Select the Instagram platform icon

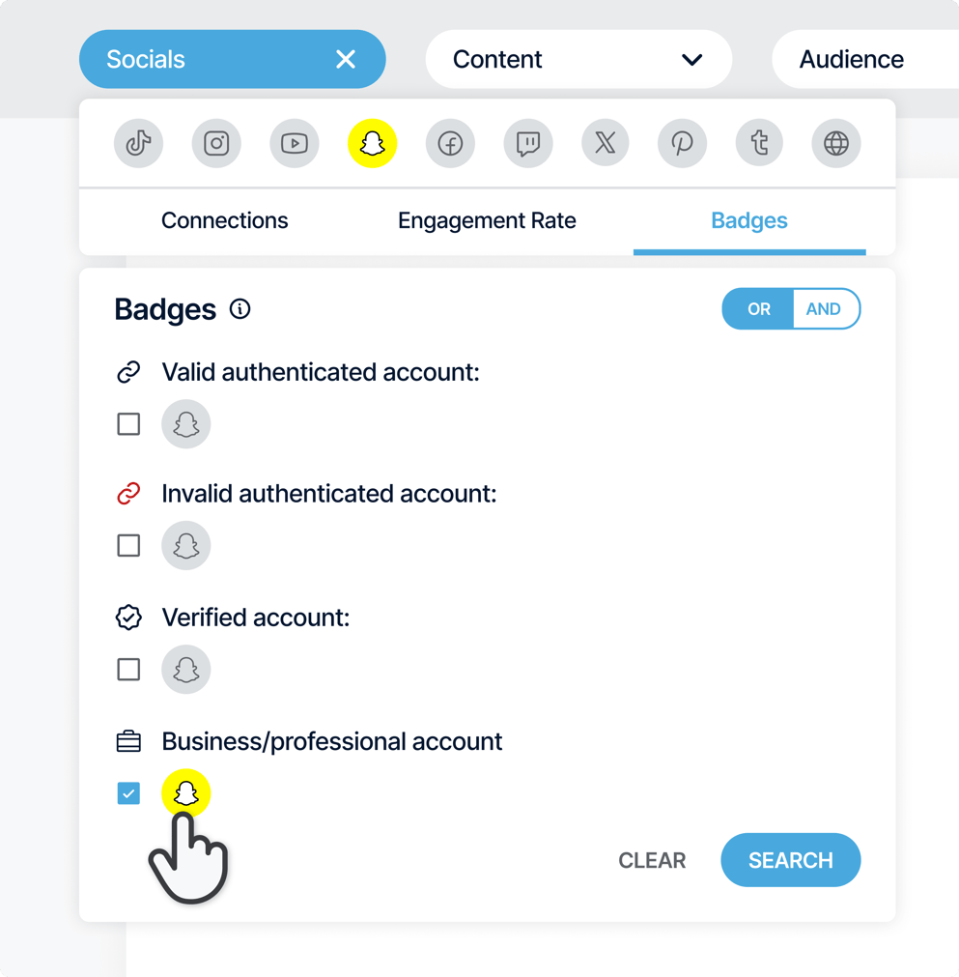[x=216, y=143]
